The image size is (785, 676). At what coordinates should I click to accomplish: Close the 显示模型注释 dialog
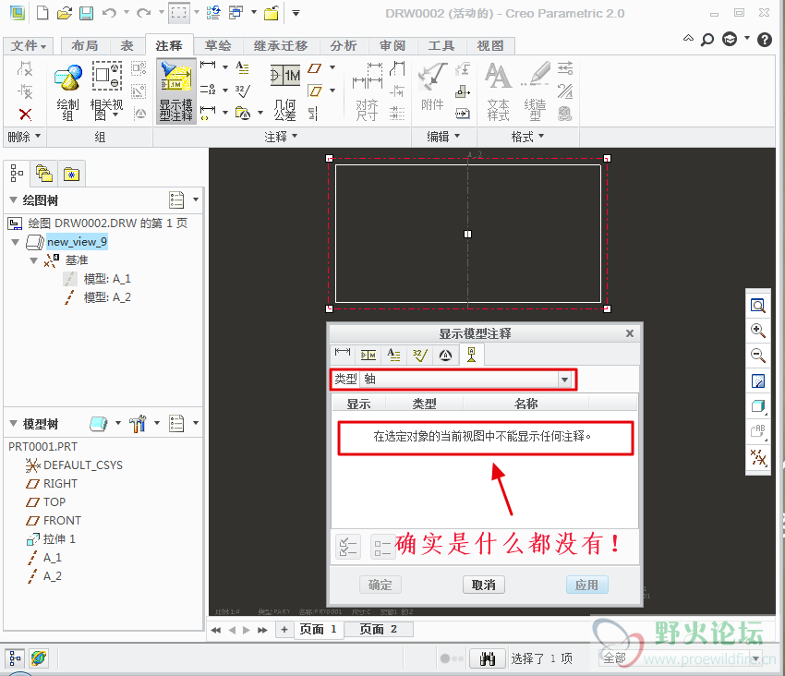point(629,333)
